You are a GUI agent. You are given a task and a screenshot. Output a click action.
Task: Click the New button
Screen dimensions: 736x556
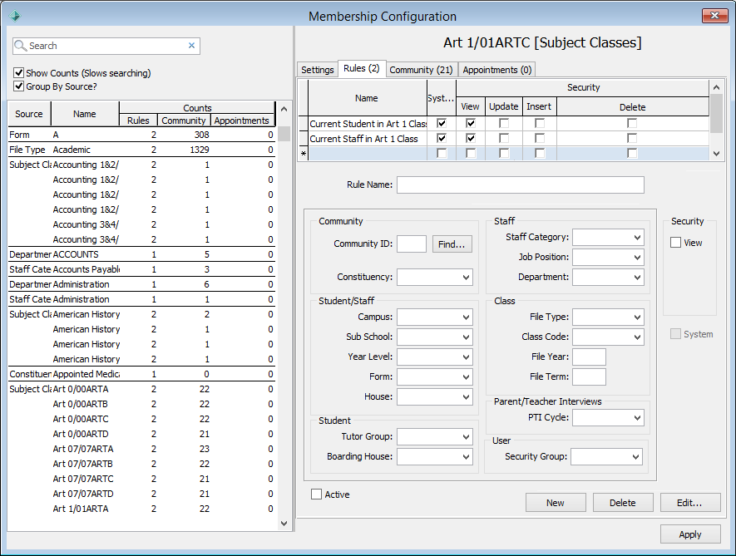[x=556, y=503]
